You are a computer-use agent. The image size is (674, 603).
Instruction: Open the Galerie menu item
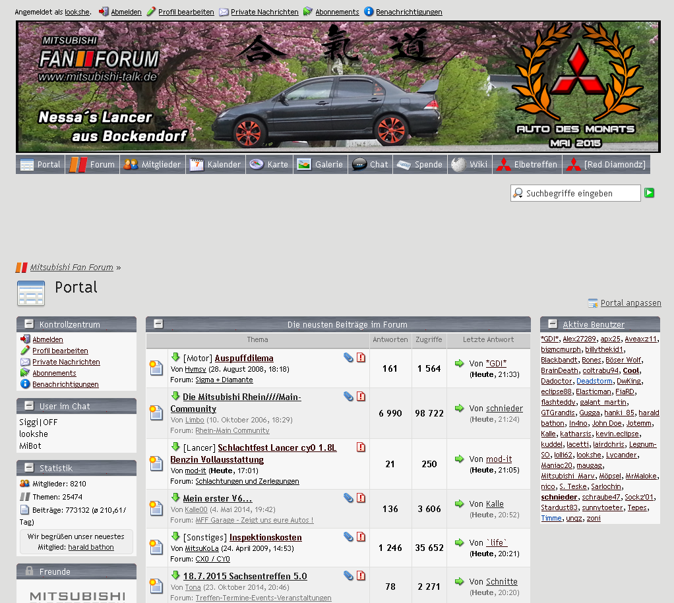[321, 164]
